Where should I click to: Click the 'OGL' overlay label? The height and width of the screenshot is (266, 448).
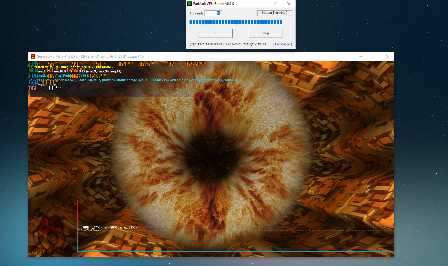[x=33, y=88]
